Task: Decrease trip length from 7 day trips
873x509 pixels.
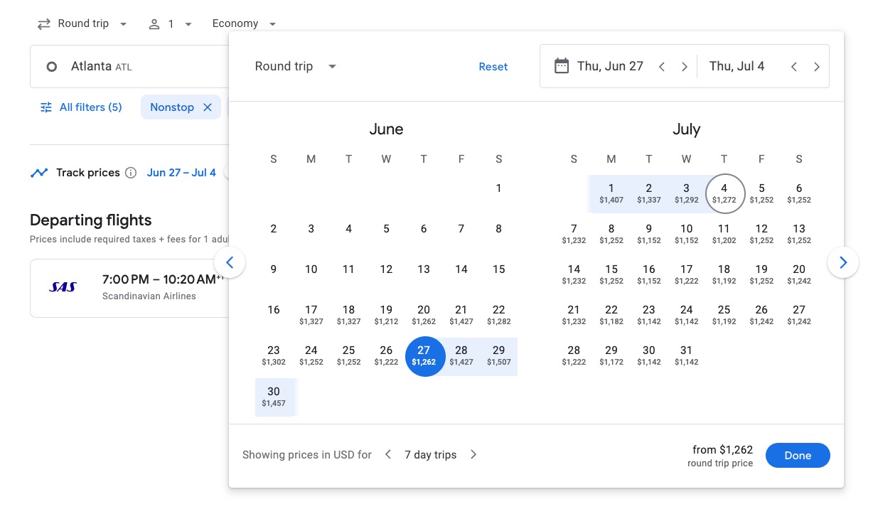Action: 388,455
